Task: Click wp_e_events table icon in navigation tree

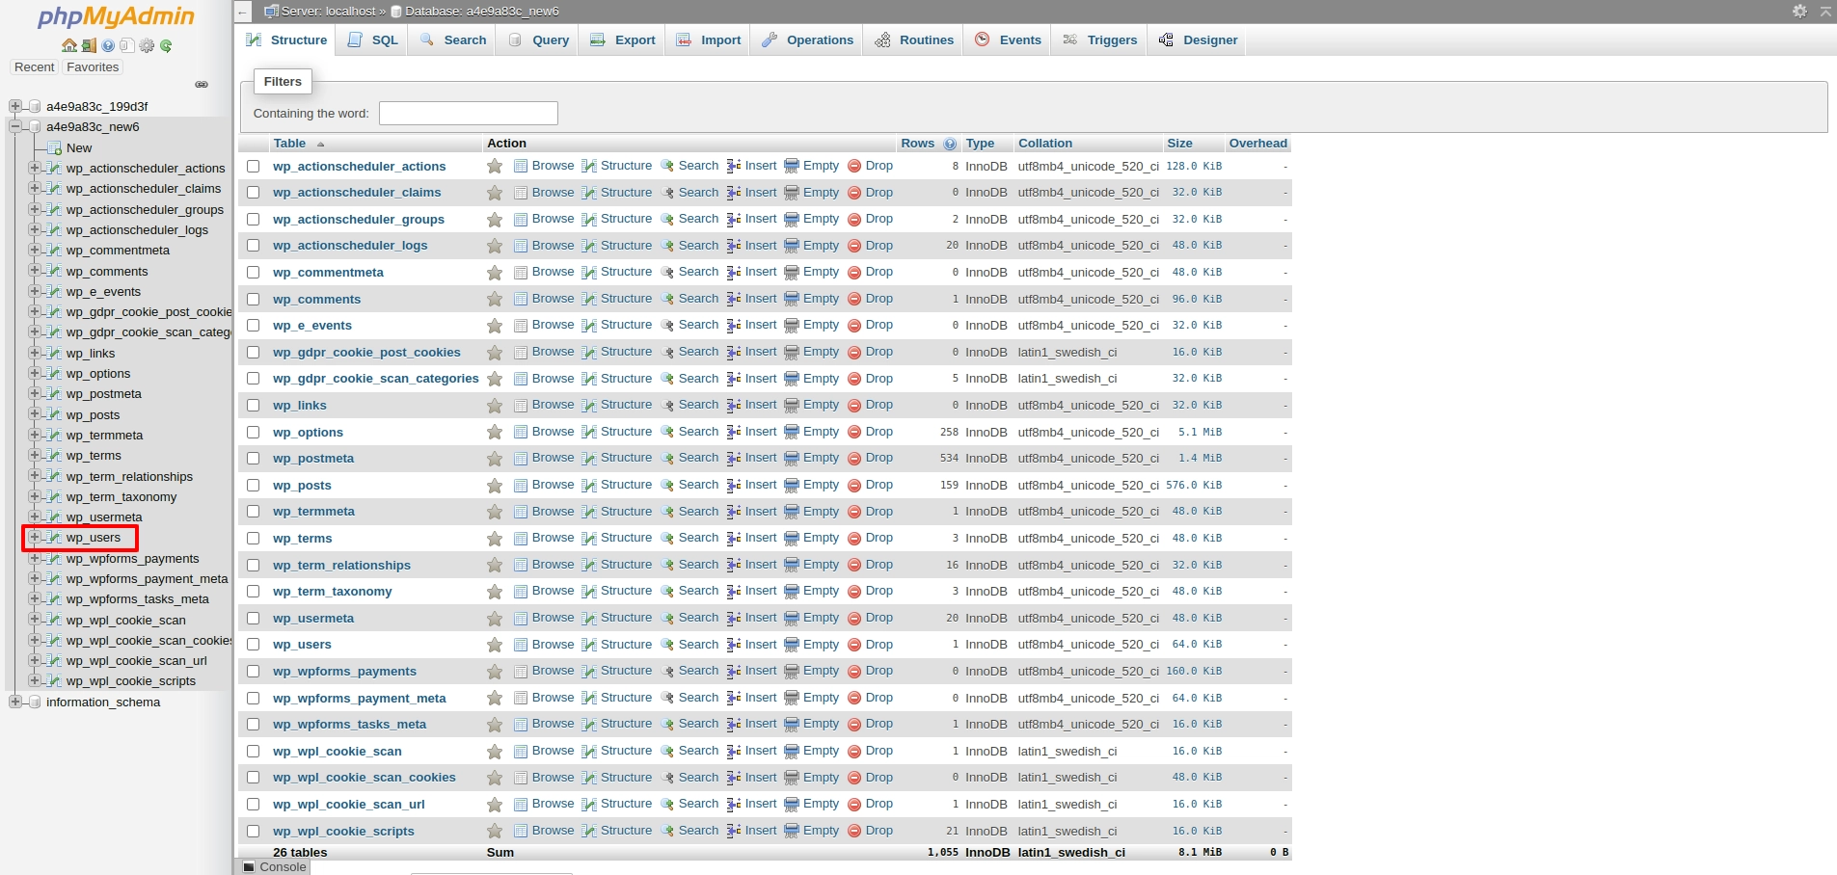Action: [x=54, y=292]
